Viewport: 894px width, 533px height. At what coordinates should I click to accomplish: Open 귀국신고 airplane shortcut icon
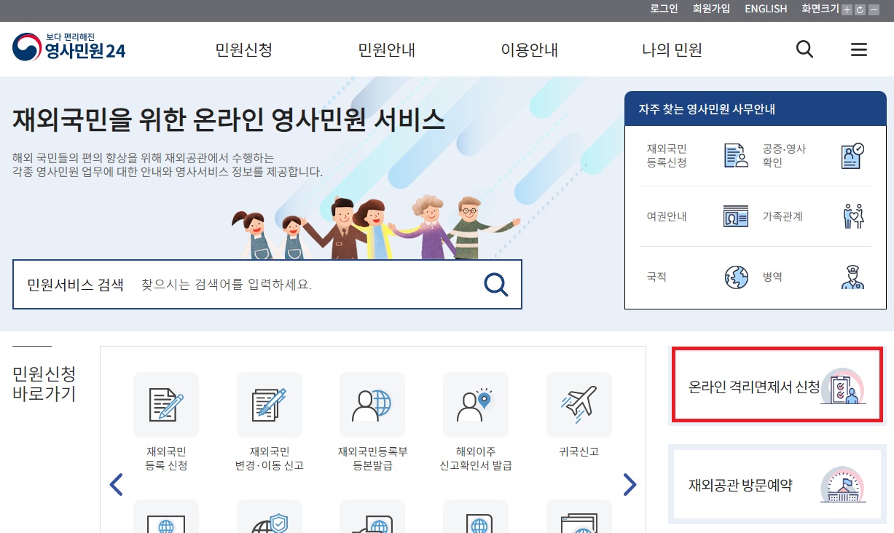[579, 405]
